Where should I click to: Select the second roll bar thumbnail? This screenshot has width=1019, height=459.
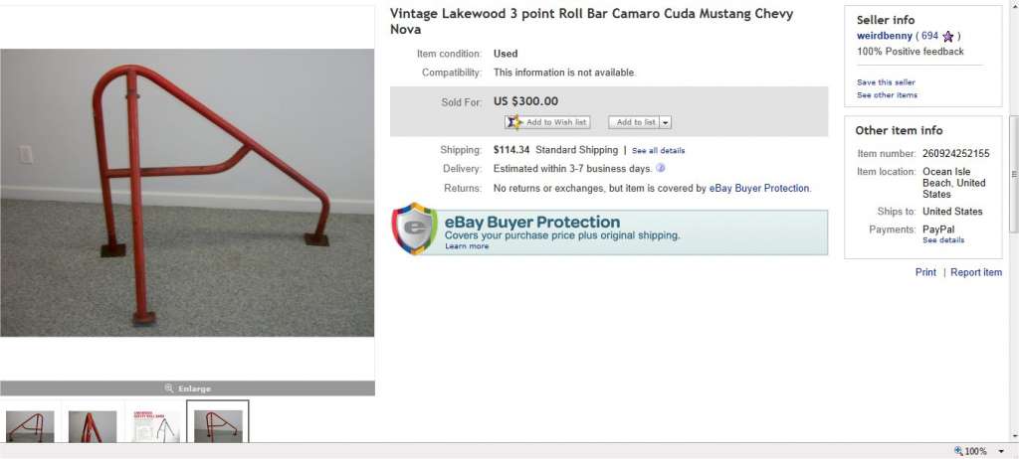point(93,426)
